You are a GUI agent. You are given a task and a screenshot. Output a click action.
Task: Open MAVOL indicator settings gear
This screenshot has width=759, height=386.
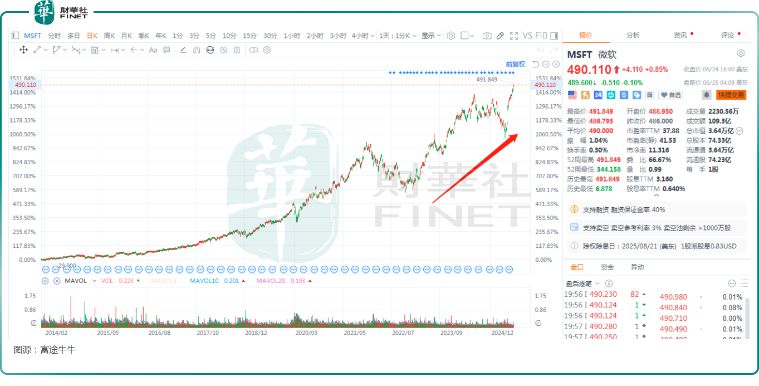(x=46, y=281)
